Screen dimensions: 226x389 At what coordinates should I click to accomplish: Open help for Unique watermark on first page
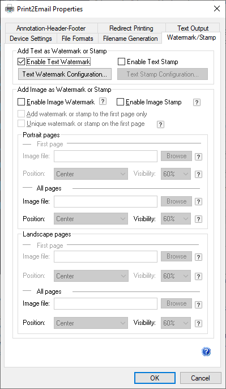[160, 124]
